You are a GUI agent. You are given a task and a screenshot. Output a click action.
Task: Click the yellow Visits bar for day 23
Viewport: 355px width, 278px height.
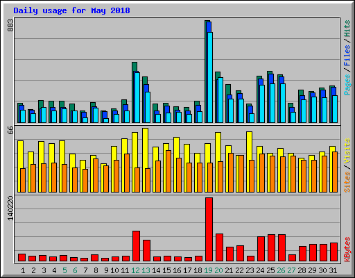(x=248, y=162)
